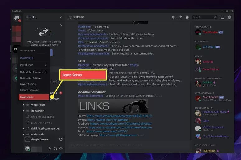Expand the-warden channel arrow
This screenshot has width=241, height=160.
click(23, 111)
